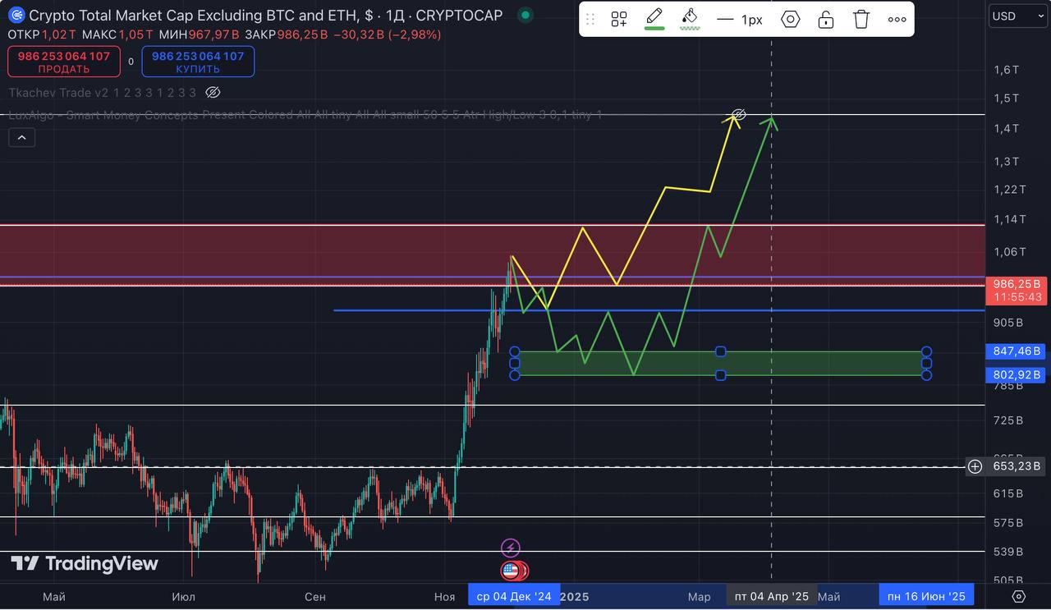Open the paint bucket background color
This screenshot has height=610, width=1051.
point(691,19)
